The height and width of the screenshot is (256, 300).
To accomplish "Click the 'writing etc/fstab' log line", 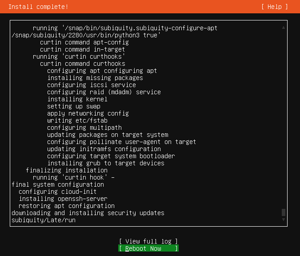I will (x=77, y=120).
